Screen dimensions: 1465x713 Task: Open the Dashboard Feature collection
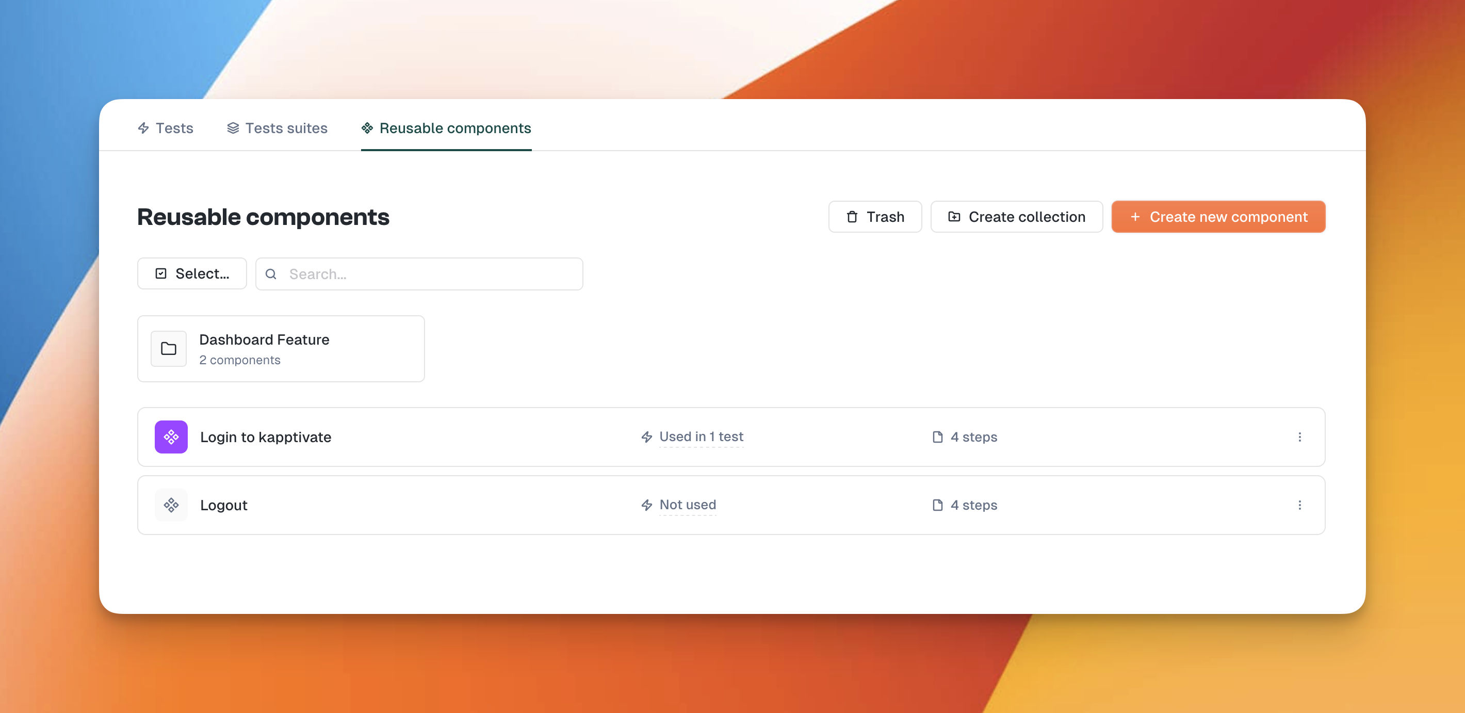(x=281, y=349)
